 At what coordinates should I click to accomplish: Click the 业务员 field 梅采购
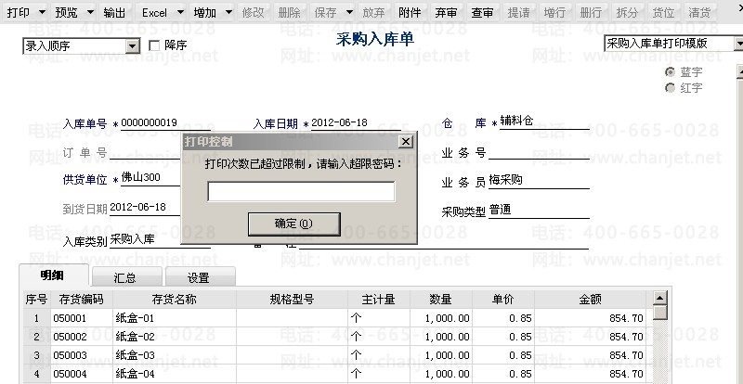click(539, 180)
